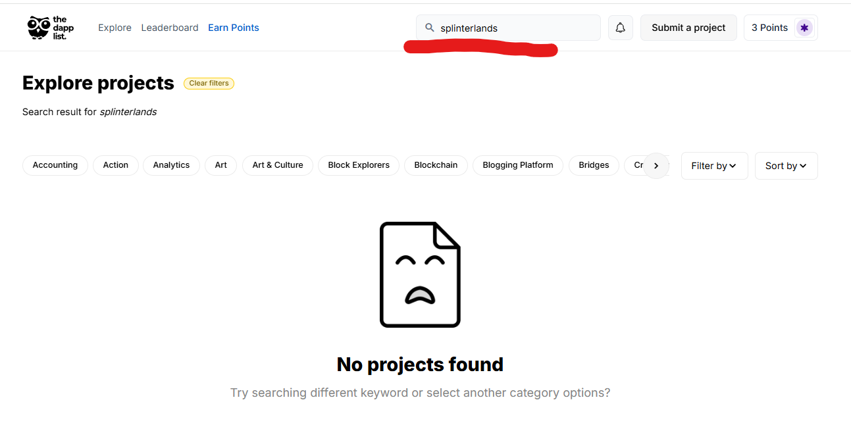
Task: Filter projects by Bridges category
Action: [594, 165]
